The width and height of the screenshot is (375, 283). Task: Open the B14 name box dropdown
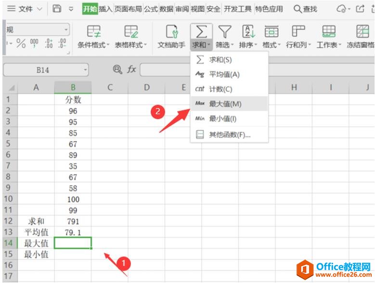[85, 70]
